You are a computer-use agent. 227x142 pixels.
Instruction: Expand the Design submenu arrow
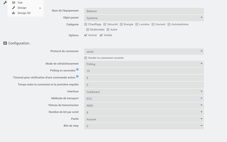(x=40, y=8)
